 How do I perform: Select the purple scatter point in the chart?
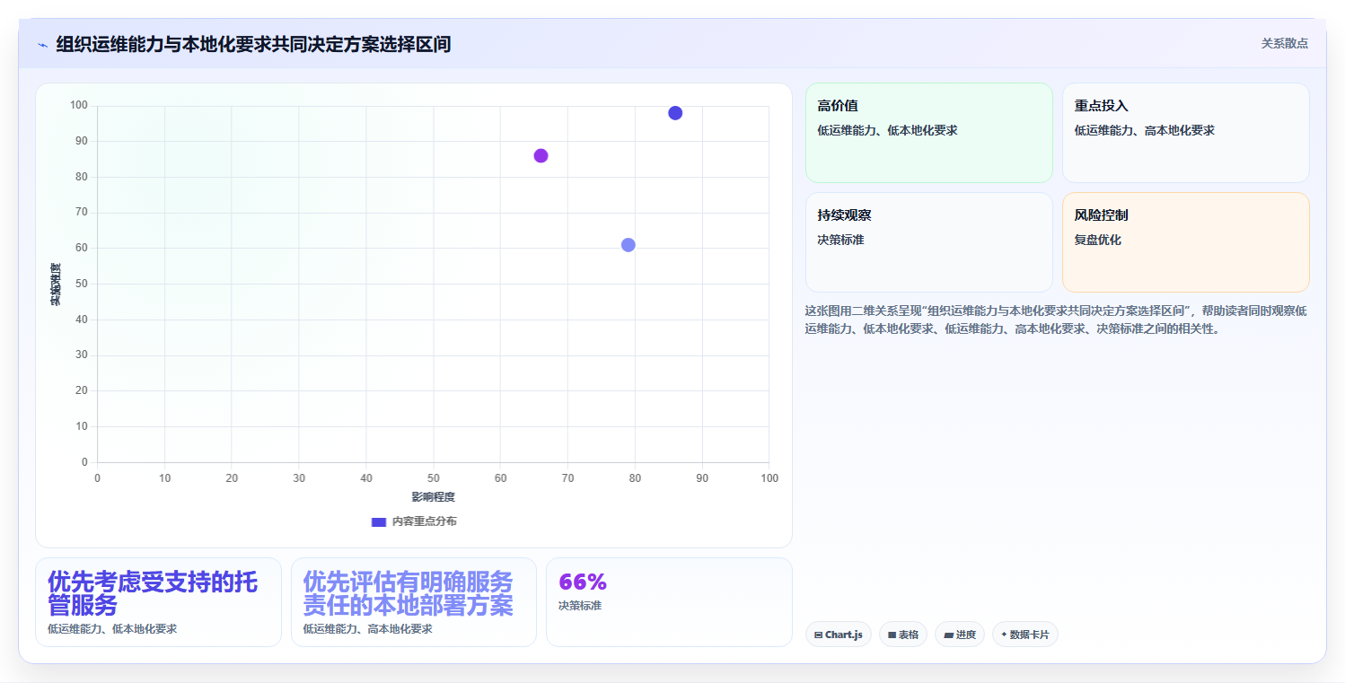(541, 155)
